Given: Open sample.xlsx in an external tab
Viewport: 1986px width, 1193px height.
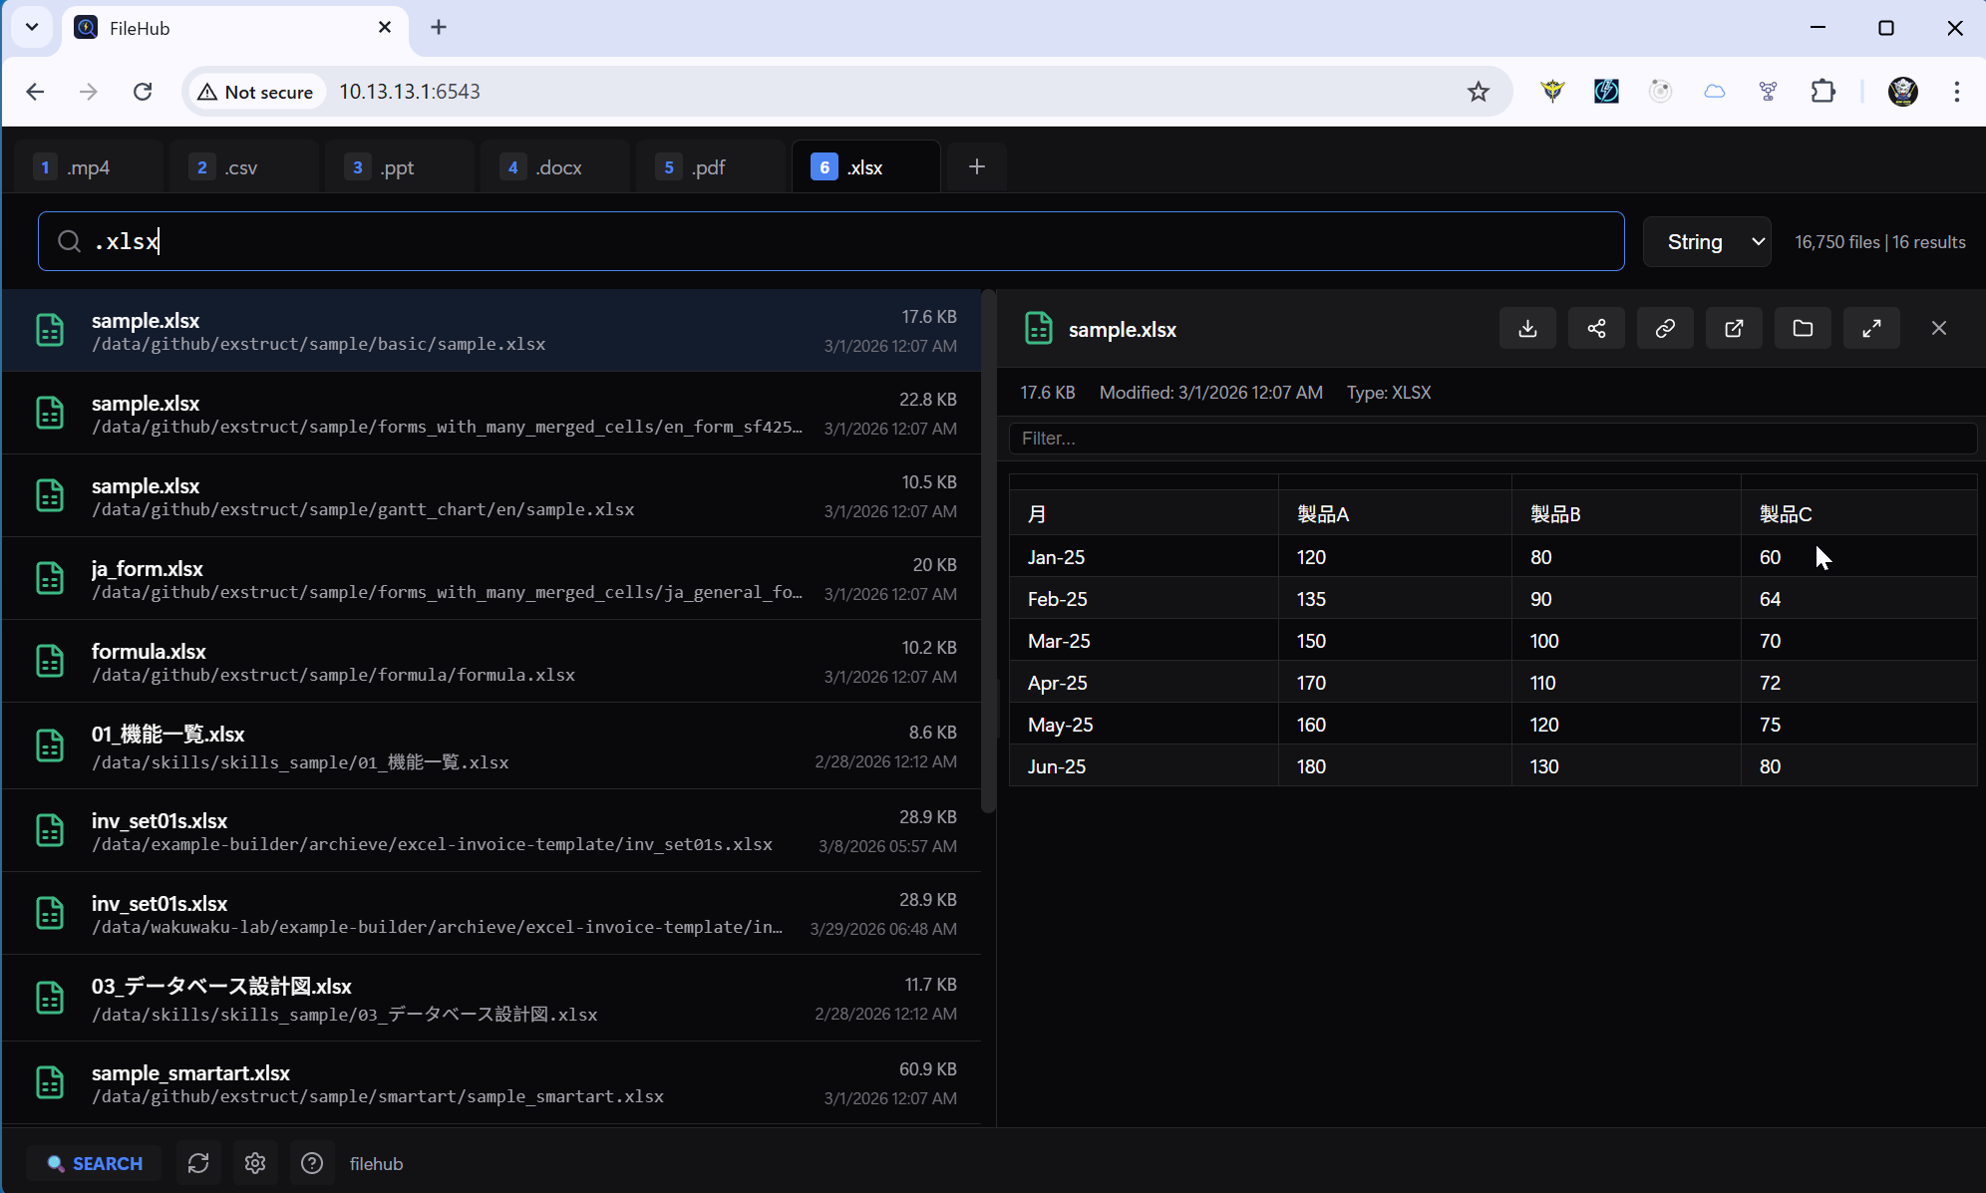Looking at the screenshot, I should (1733, 328).
